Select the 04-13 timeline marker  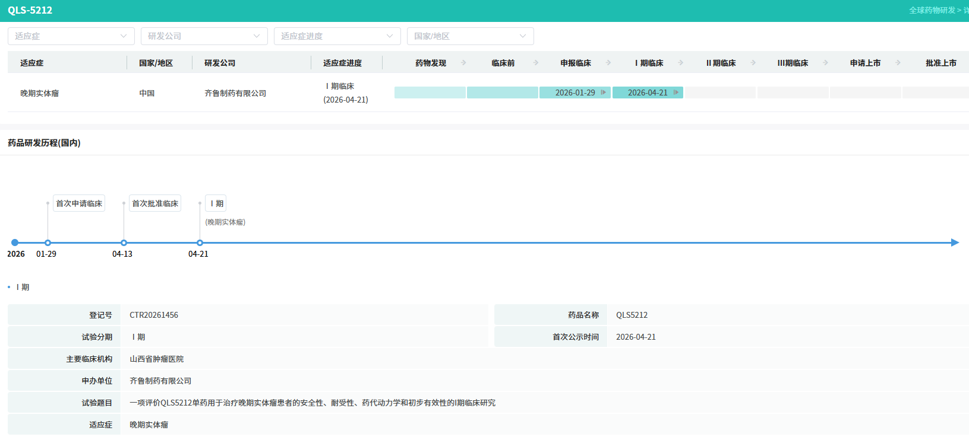click(x=124, y=243)
